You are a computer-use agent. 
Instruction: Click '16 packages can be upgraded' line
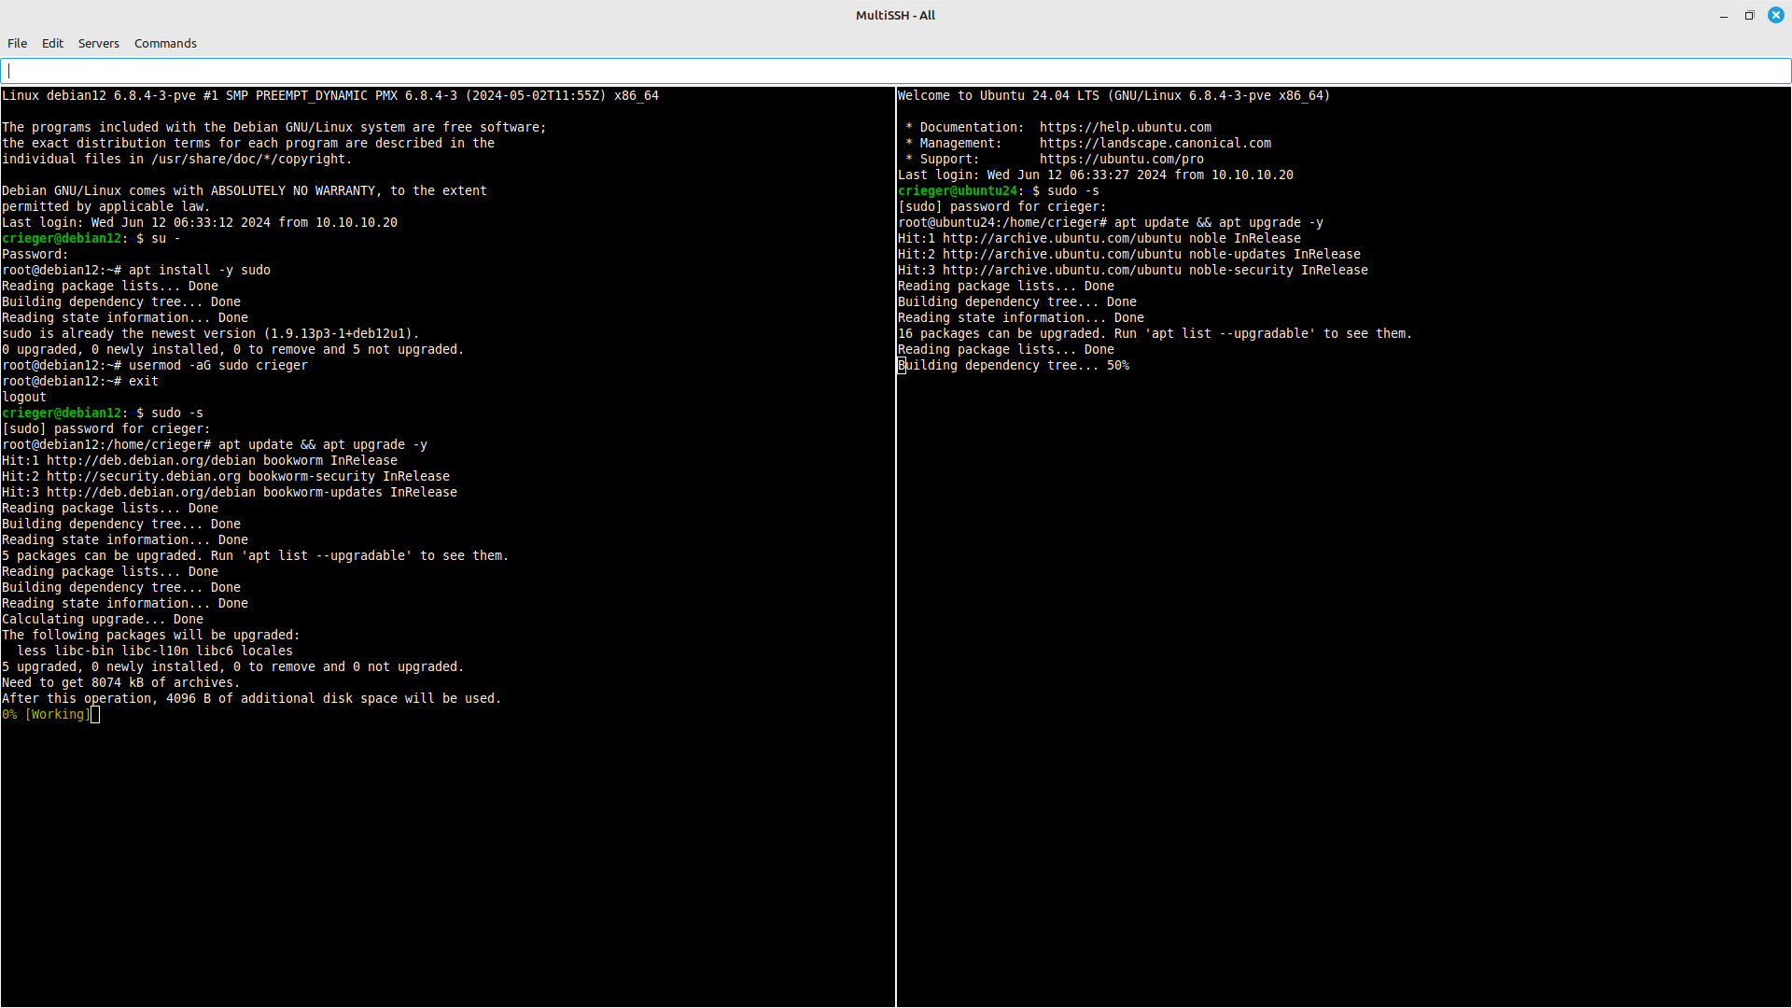click(x=1155, y=333)
